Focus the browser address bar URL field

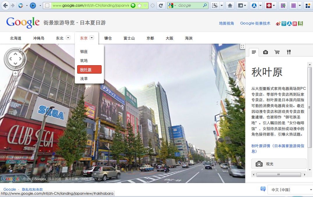(91, 6)
